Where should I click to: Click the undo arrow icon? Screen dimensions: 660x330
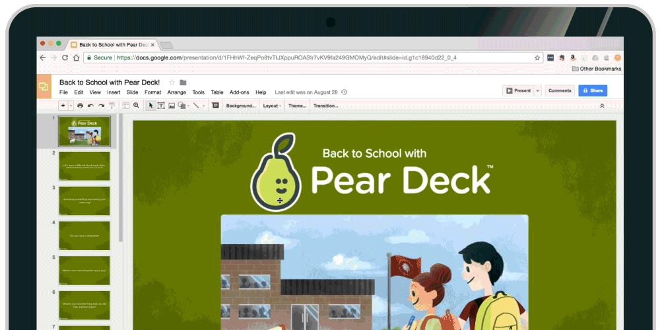90,106
